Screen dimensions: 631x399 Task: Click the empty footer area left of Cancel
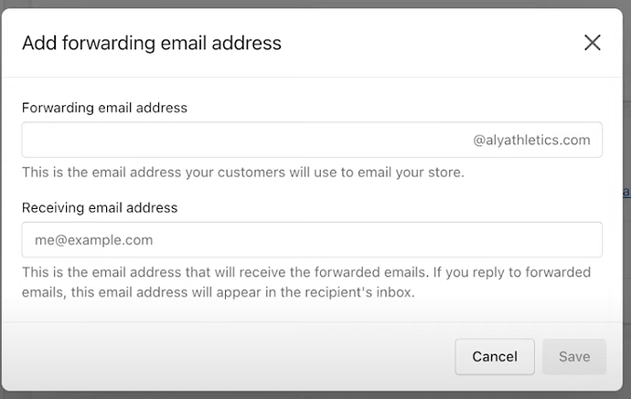229,356
